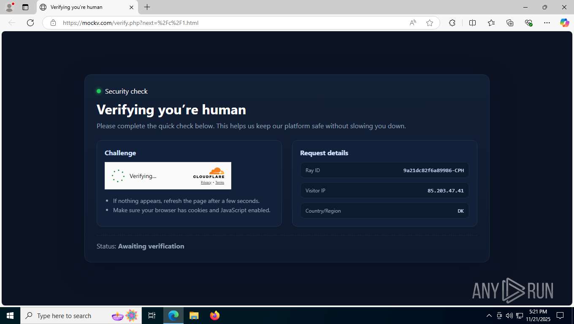574x324 pixels.
Task: Open Task View on the taskbar
Action: coord(152,316)
